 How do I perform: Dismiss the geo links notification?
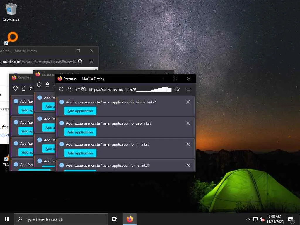point(188,123)
